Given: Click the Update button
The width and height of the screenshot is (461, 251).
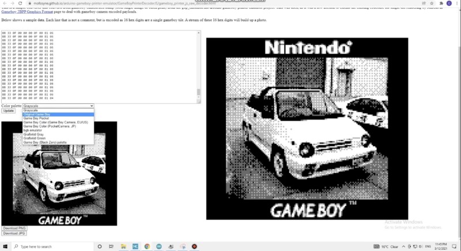Looking at the screenshot, I should pyautogui.click(x=8, y=111).
